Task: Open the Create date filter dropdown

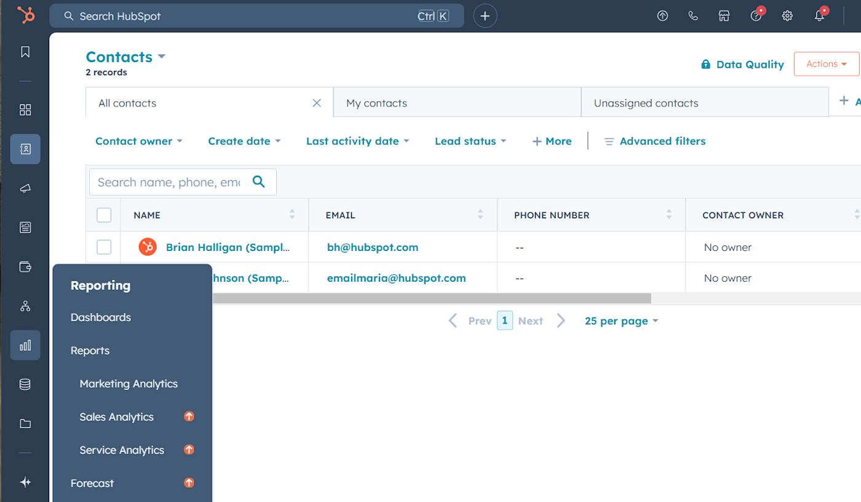Action: click(244, 141)
